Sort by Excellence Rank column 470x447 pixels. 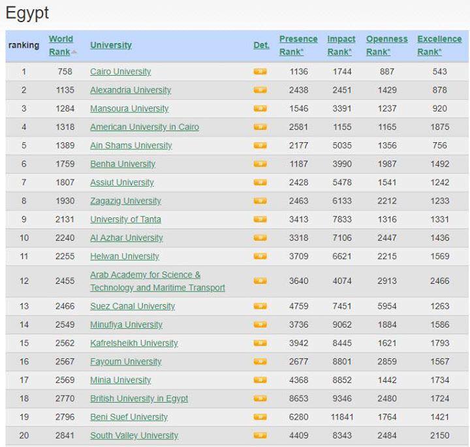pos(439,45)
